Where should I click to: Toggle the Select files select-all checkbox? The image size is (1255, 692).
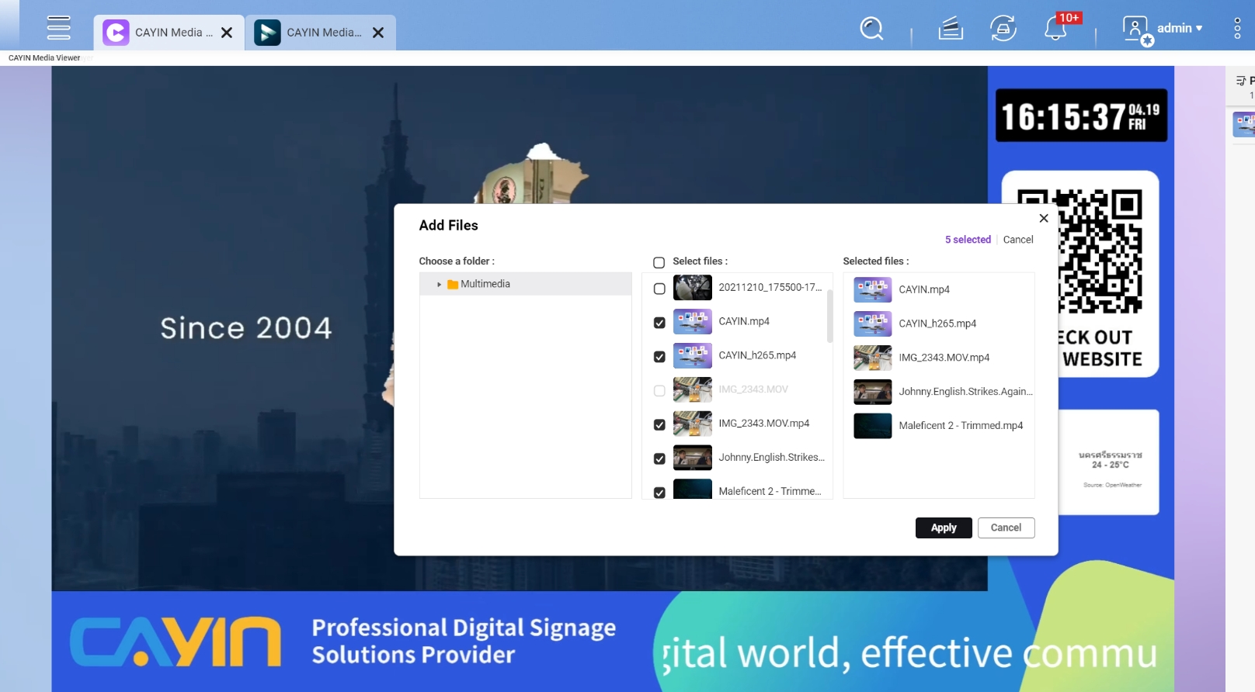(659, 262)
